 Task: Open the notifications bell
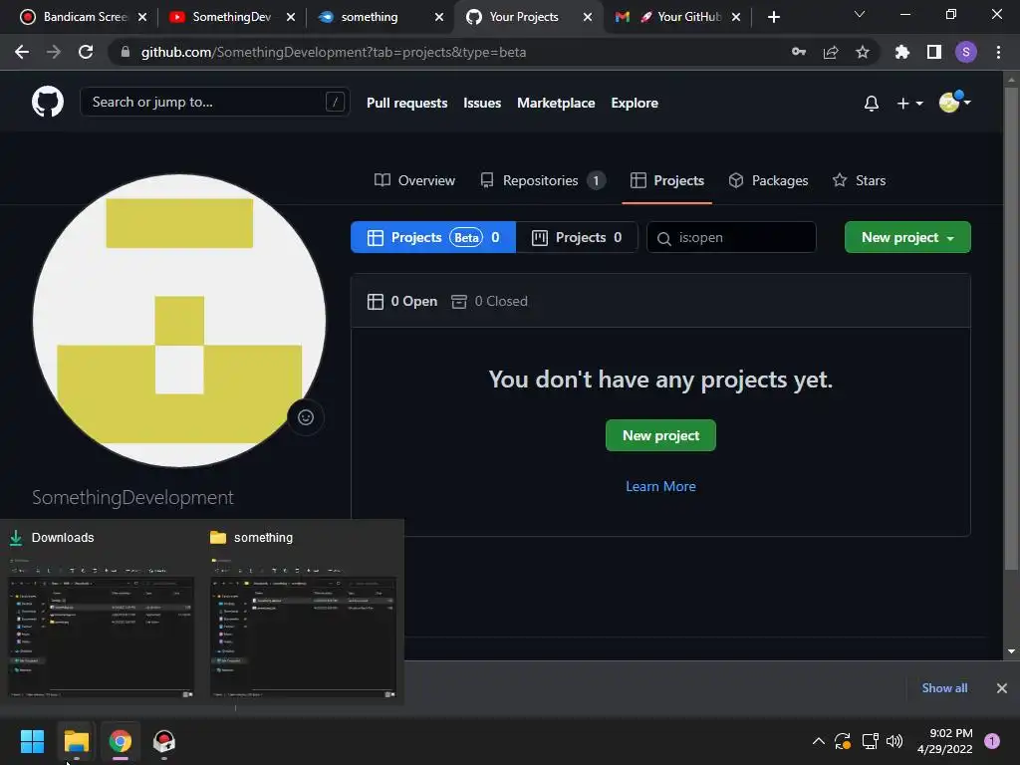tap(871, 103)
